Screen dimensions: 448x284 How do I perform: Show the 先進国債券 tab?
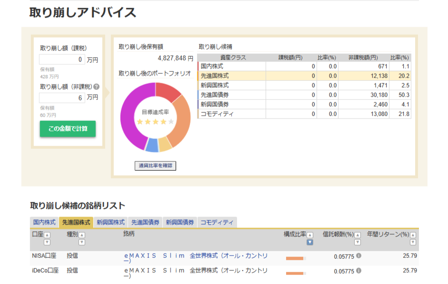145,223
